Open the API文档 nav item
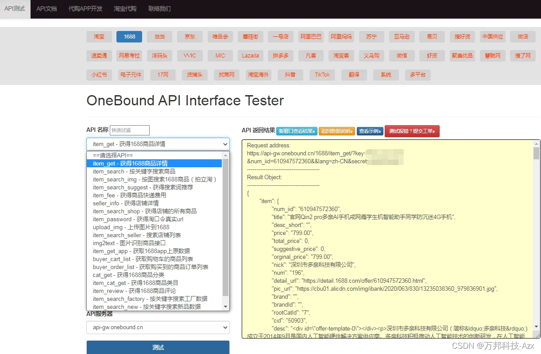This screenshot has width=541, height=354. (46, 9)
